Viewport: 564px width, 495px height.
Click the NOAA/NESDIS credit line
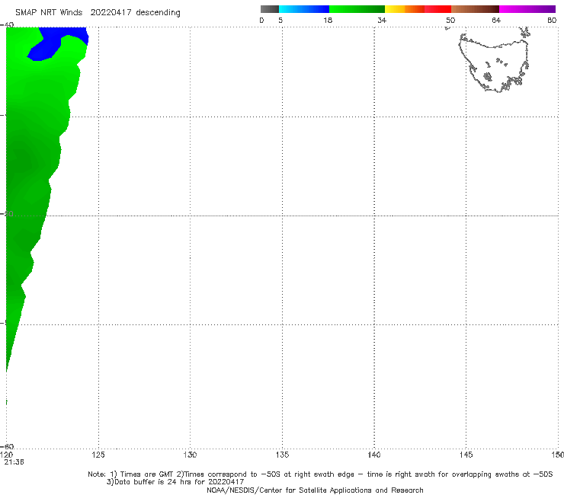pos(315,490)
